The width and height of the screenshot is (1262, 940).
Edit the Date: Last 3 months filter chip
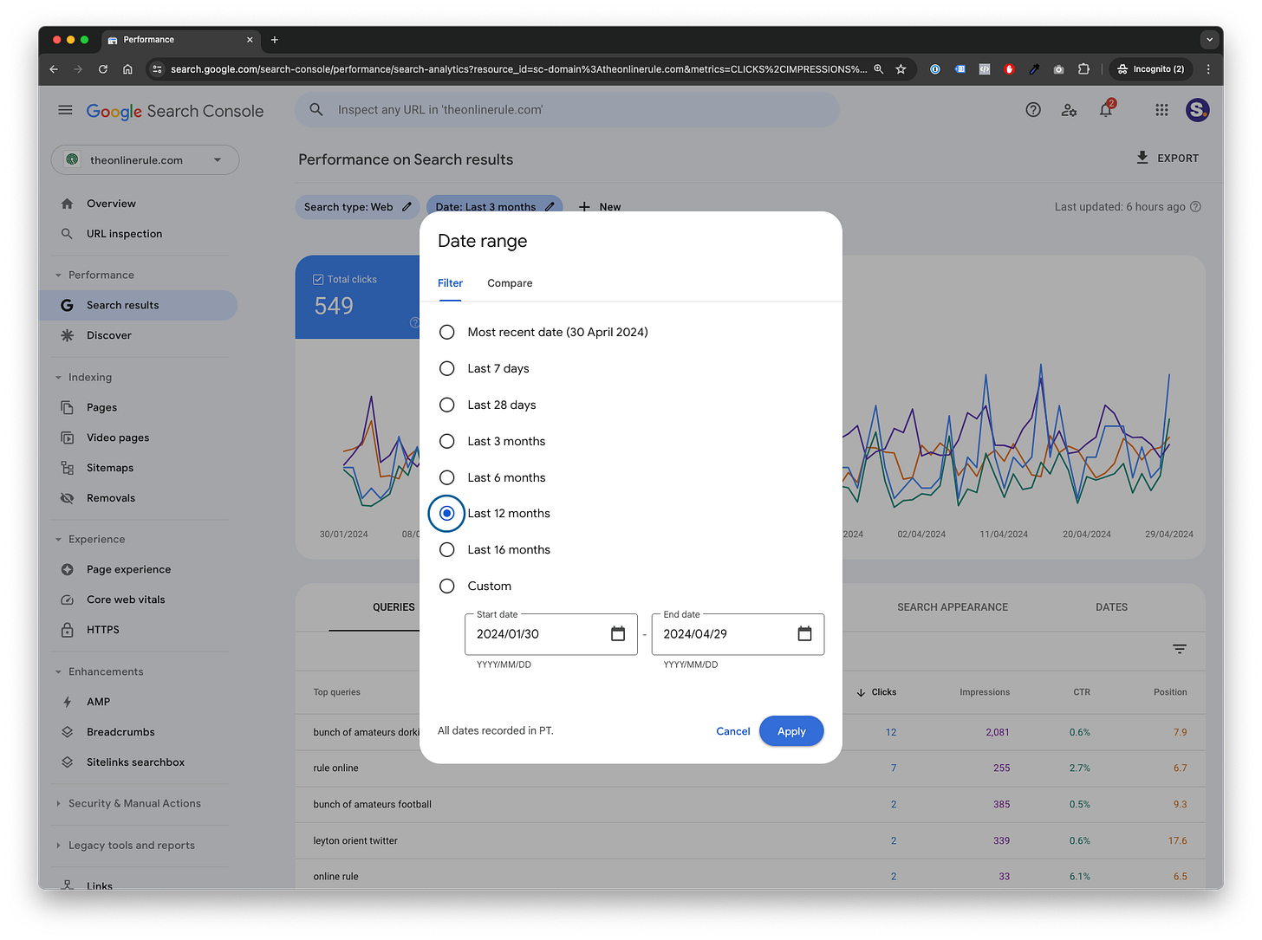click(x=494, y=207)
